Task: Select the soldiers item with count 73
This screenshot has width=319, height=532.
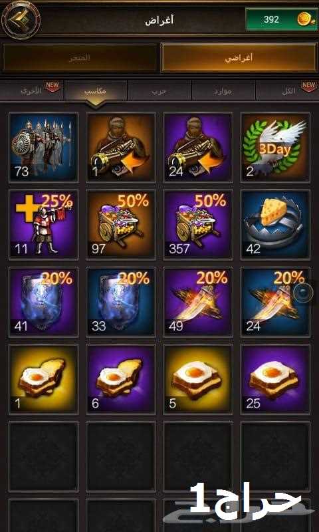Action: pyautogui.click(x=43, y=148)
